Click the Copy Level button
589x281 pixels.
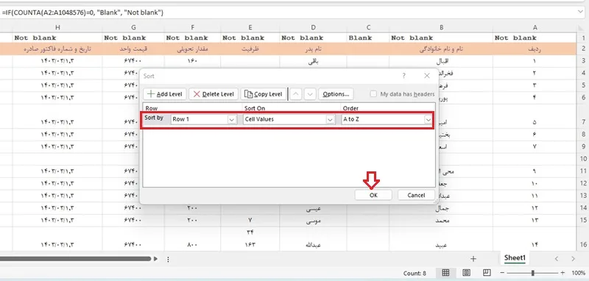(x=263, y=94)
